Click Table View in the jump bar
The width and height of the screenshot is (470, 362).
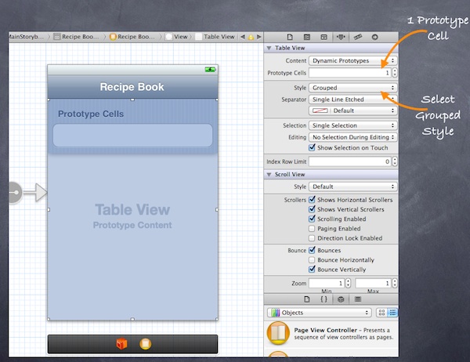(x=218, y=37)
